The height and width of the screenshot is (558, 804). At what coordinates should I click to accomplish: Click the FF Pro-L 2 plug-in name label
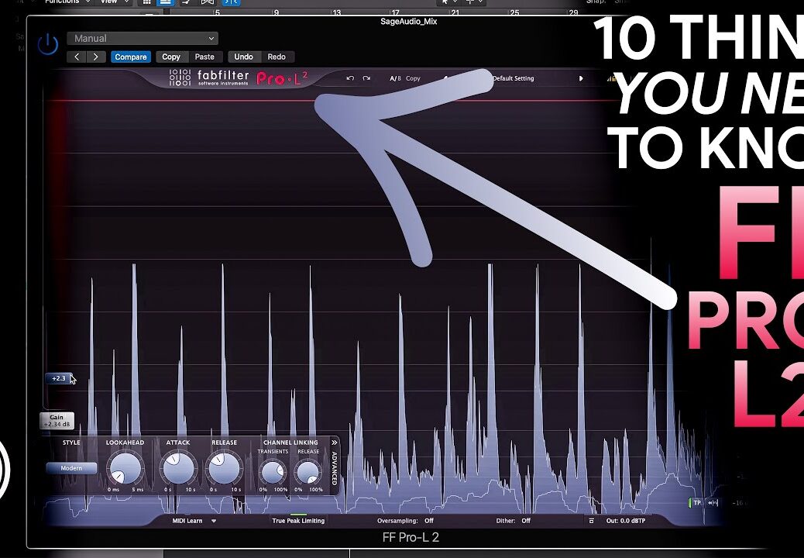point(411,538)
